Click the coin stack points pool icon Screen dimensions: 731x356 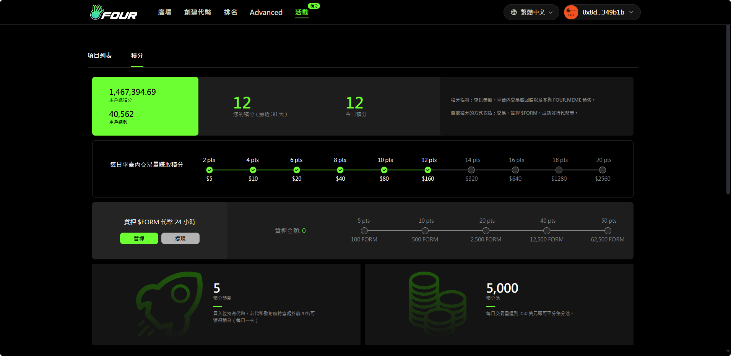click(437, 304)
